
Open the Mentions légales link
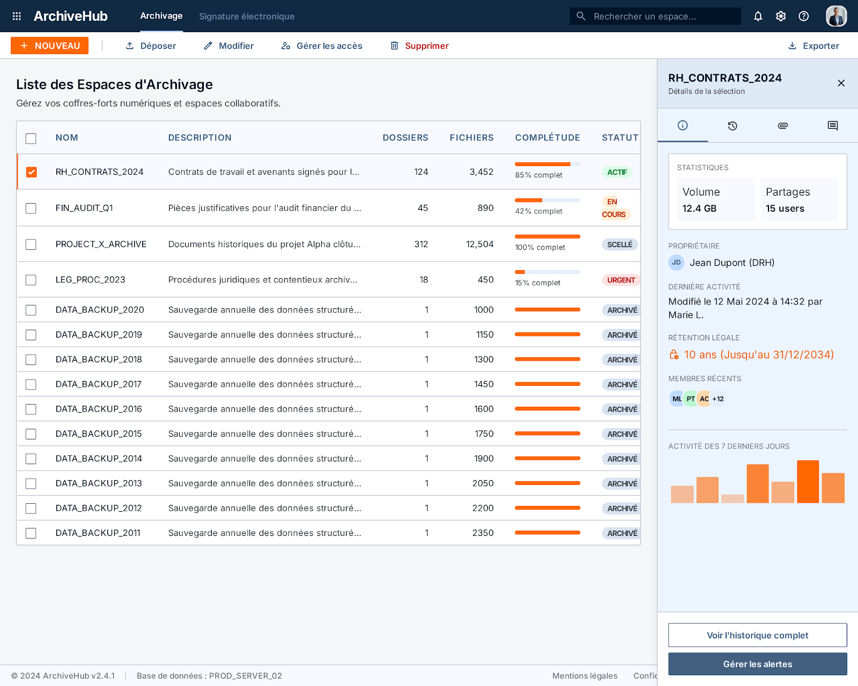pos(585,676)
